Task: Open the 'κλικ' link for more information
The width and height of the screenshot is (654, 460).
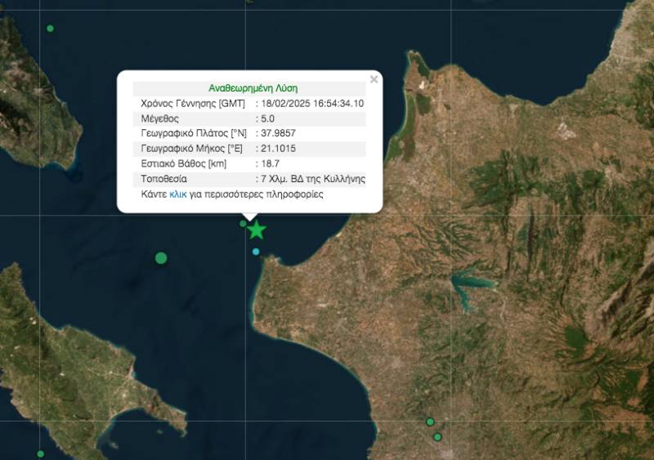Action: click(178, 194)
